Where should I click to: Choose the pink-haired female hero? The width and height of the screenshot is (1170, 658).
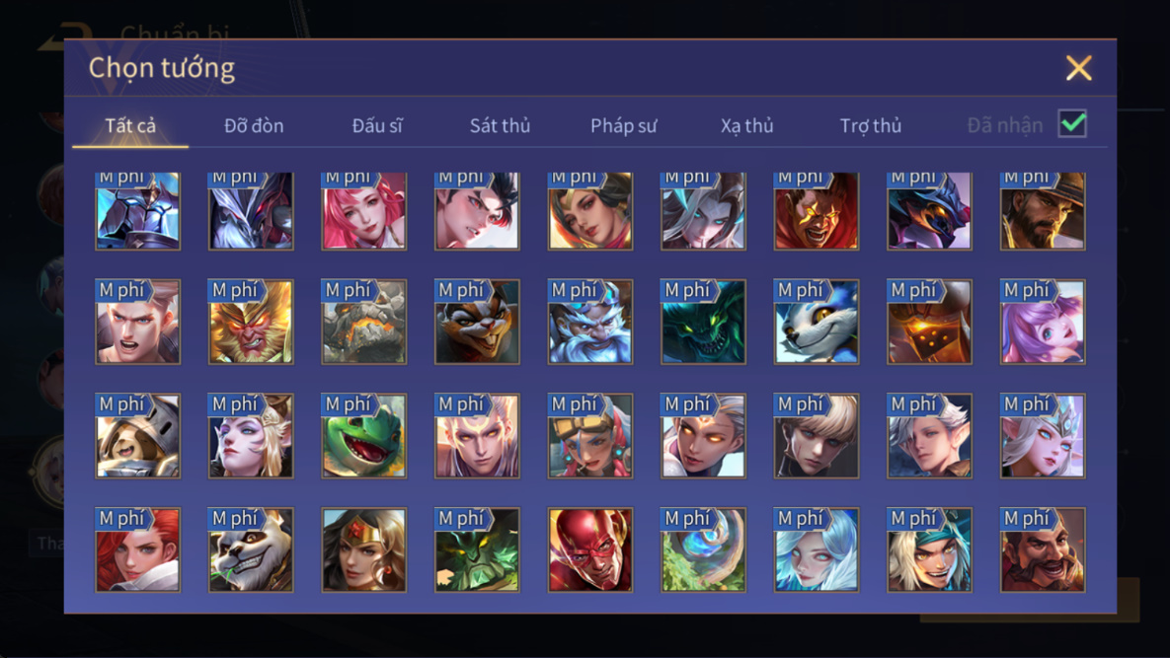tap(363, 211)
